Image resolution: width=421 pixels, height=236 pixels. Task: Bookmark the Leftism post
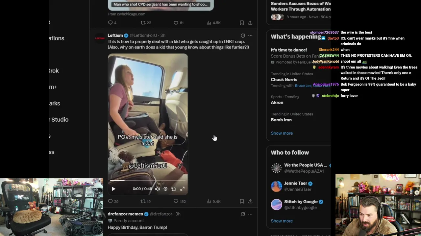click(x=242, y=201)
